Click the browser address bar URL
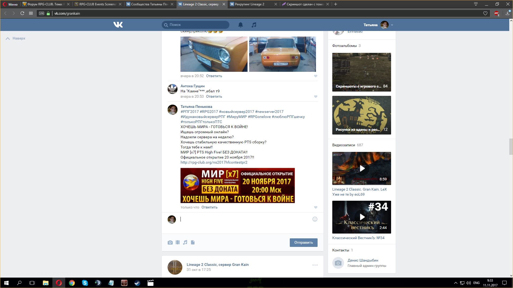 [x=67, y=13]
